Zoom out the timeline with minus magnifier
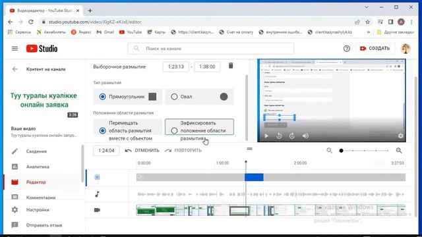The width and height of the screenshot is (422, 237). (329, 151)
